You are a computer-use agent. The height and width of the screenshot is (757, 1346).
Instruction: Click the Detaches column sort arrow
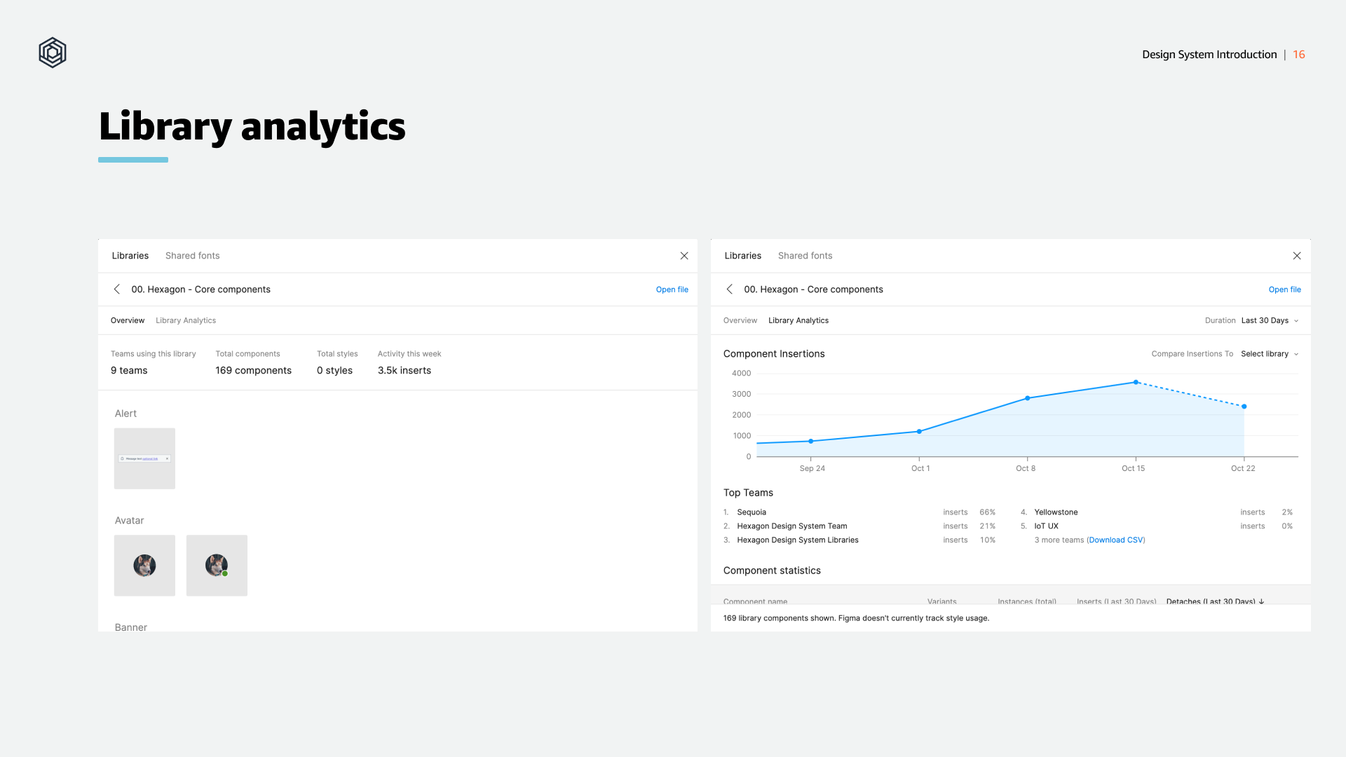pos(1262,601)
